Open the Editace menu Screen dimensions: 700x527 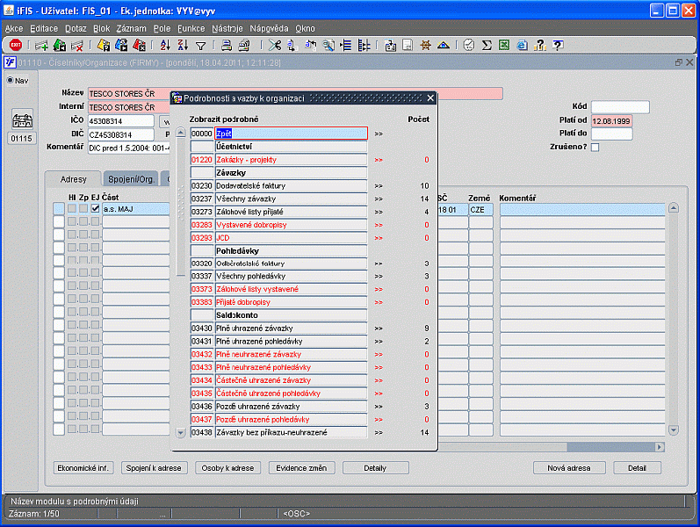pyautogui.click(x=44, y=29)
